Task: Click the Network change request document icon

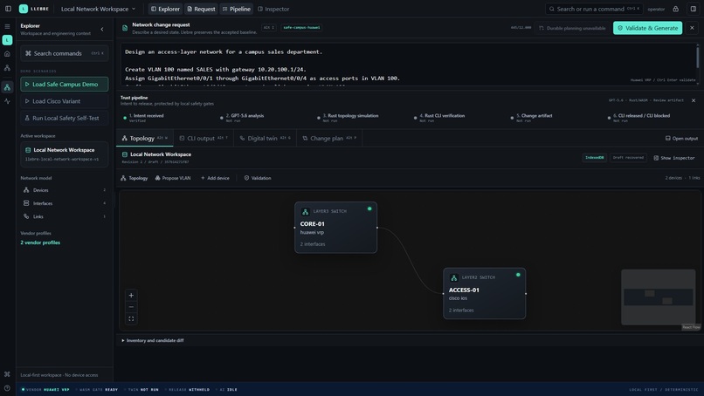Action: click(125, 28)
